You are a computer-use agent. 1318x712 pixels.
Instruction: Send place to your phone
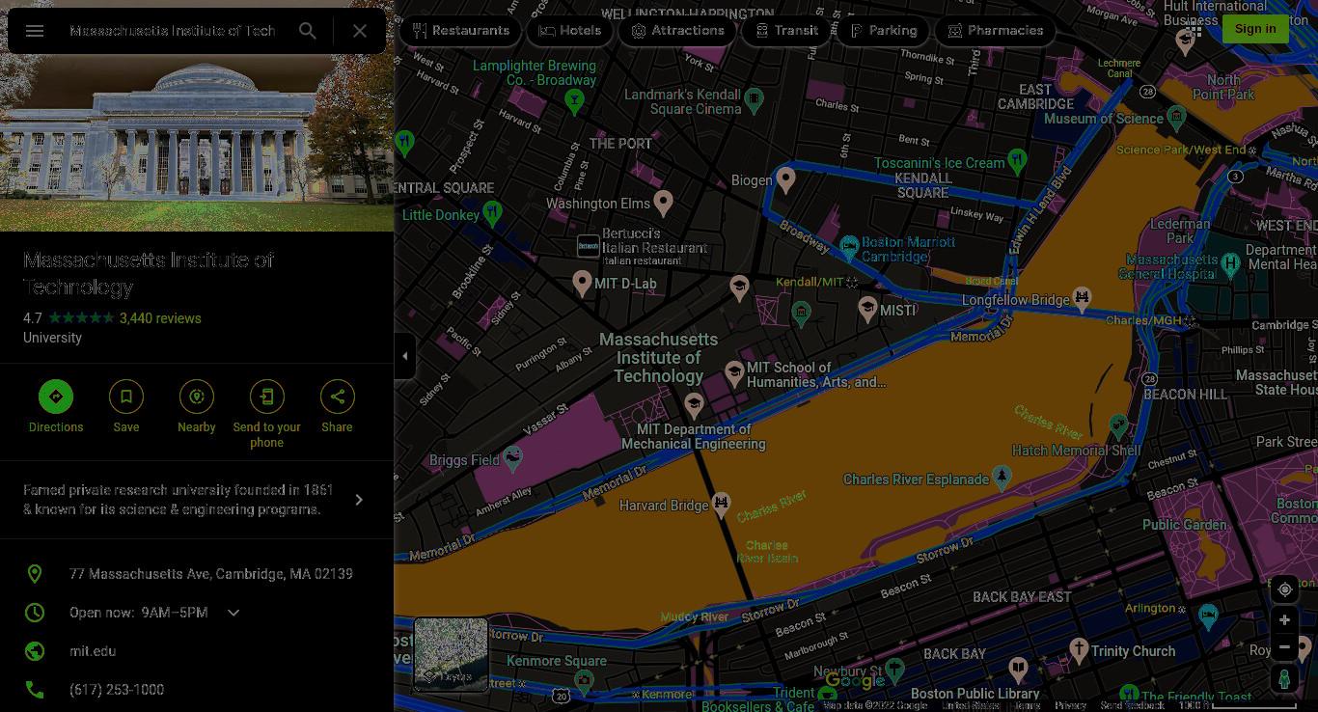pos(267,415)
